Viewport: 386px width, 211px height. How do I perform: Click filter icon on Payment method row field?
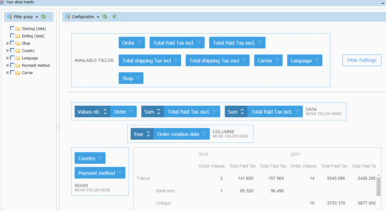tap(120, 173)
